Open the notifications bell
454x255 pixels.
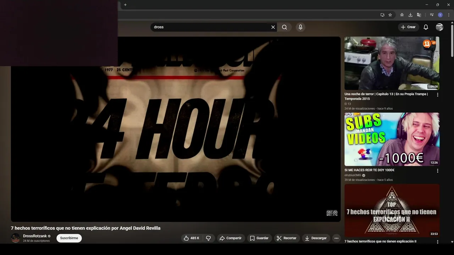426,27
